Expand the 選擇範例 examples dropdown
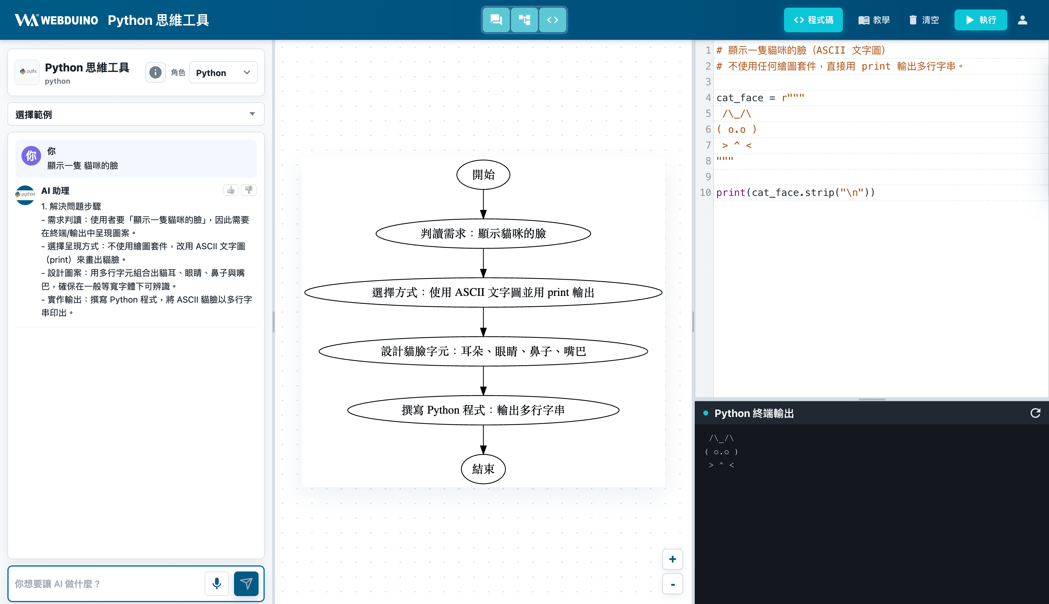 (136, 114)
